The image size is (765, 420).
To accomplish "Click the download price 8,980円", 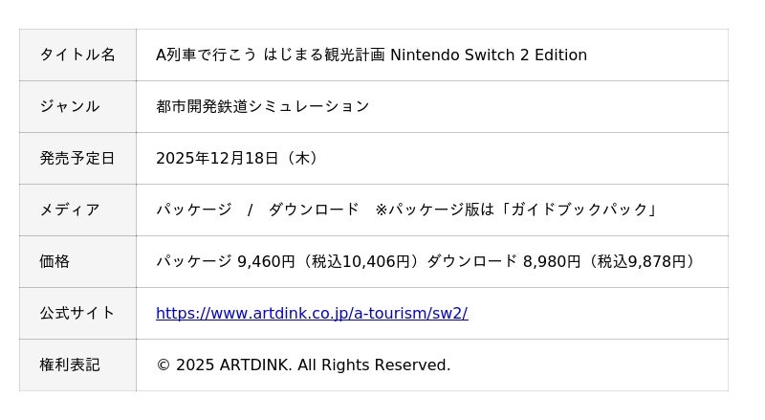I will point(551,261).
